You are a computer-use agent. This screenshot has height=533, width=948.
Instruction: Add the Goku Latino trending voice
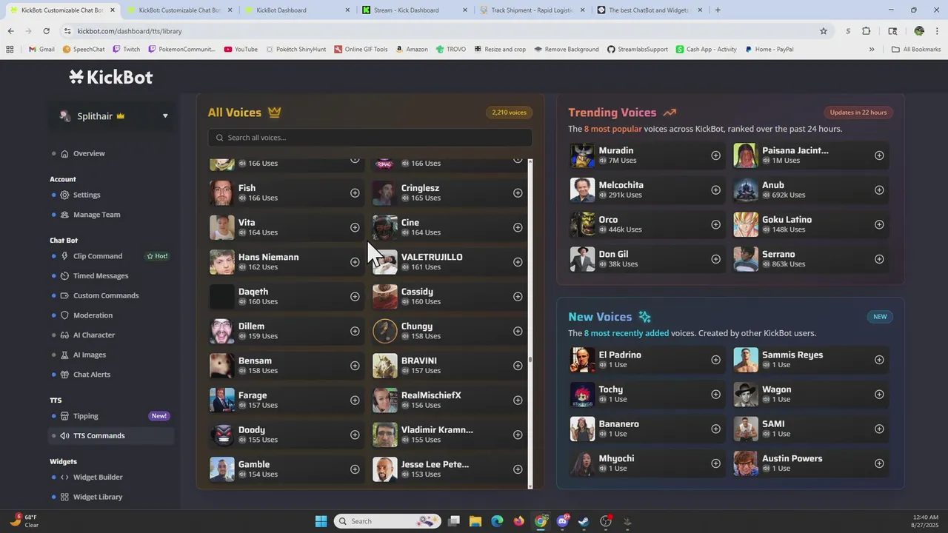click(x=879, y=224)
